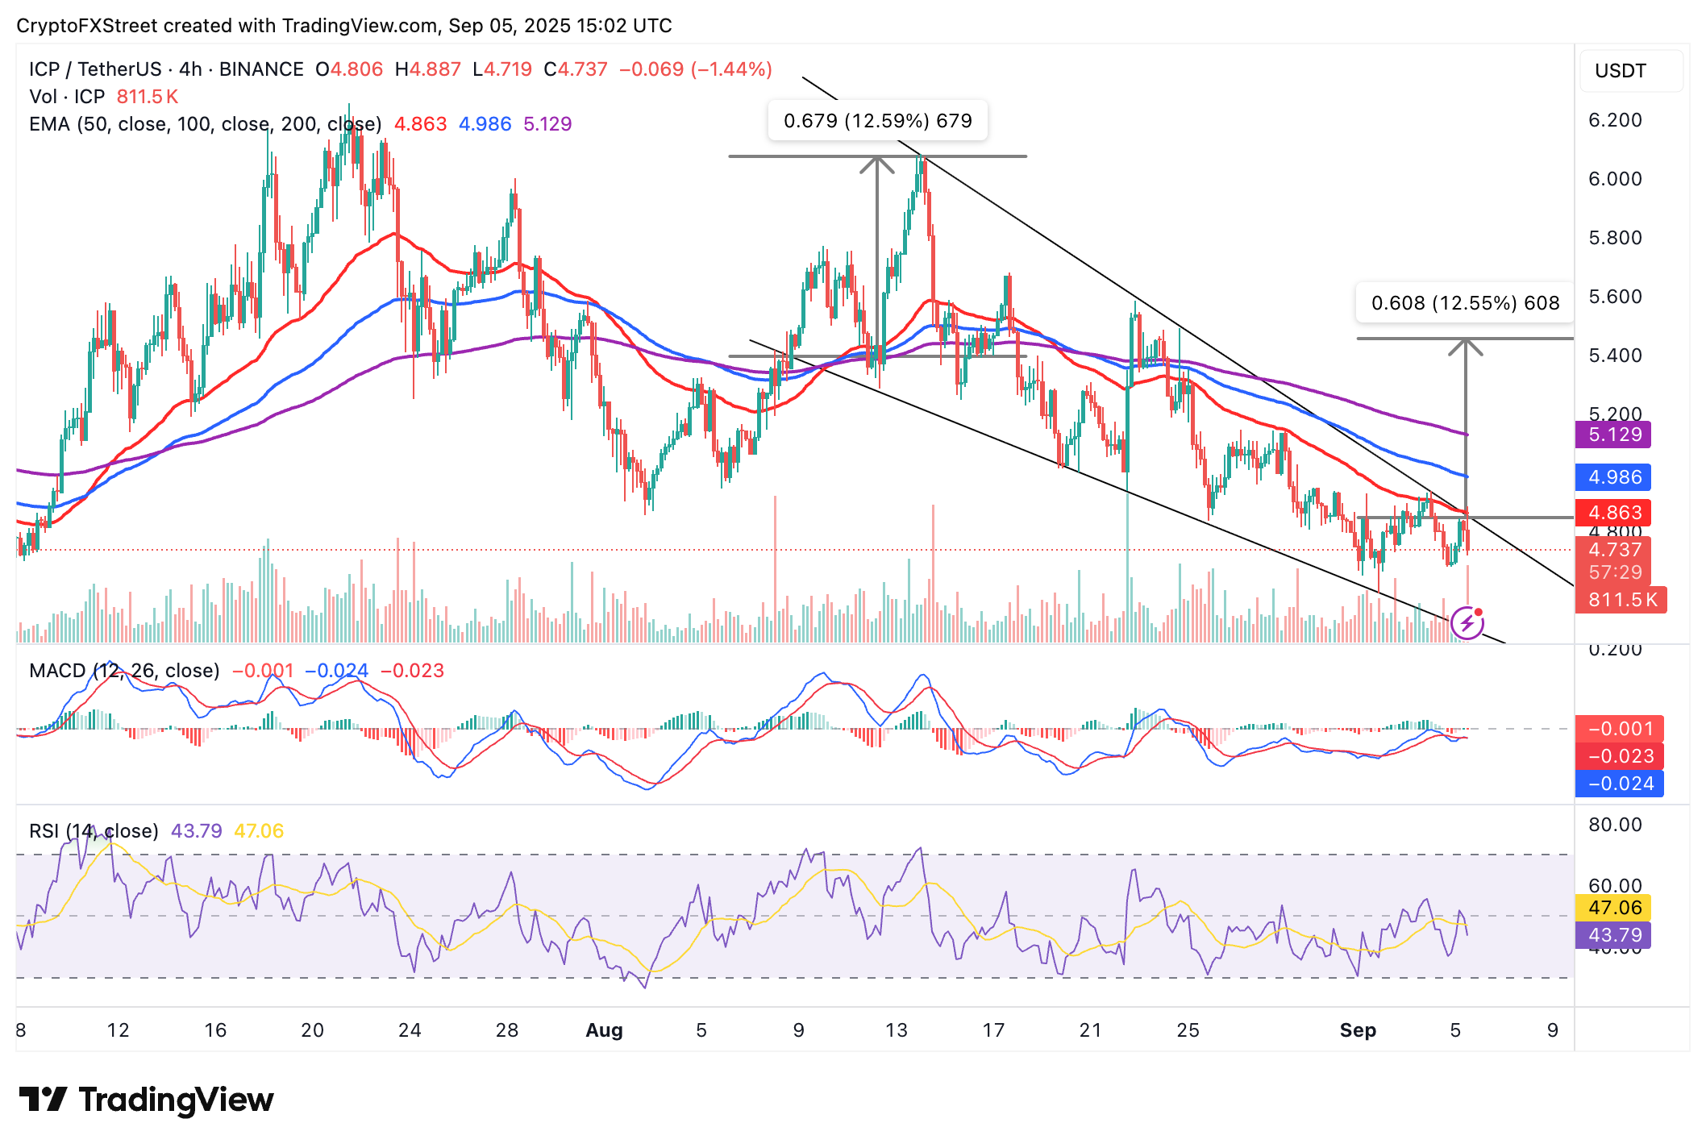This screenshot has width=1706, height=1148.
Task: Click the purple 5.129 EMA price tag
Action: (x=1613, y=435)
